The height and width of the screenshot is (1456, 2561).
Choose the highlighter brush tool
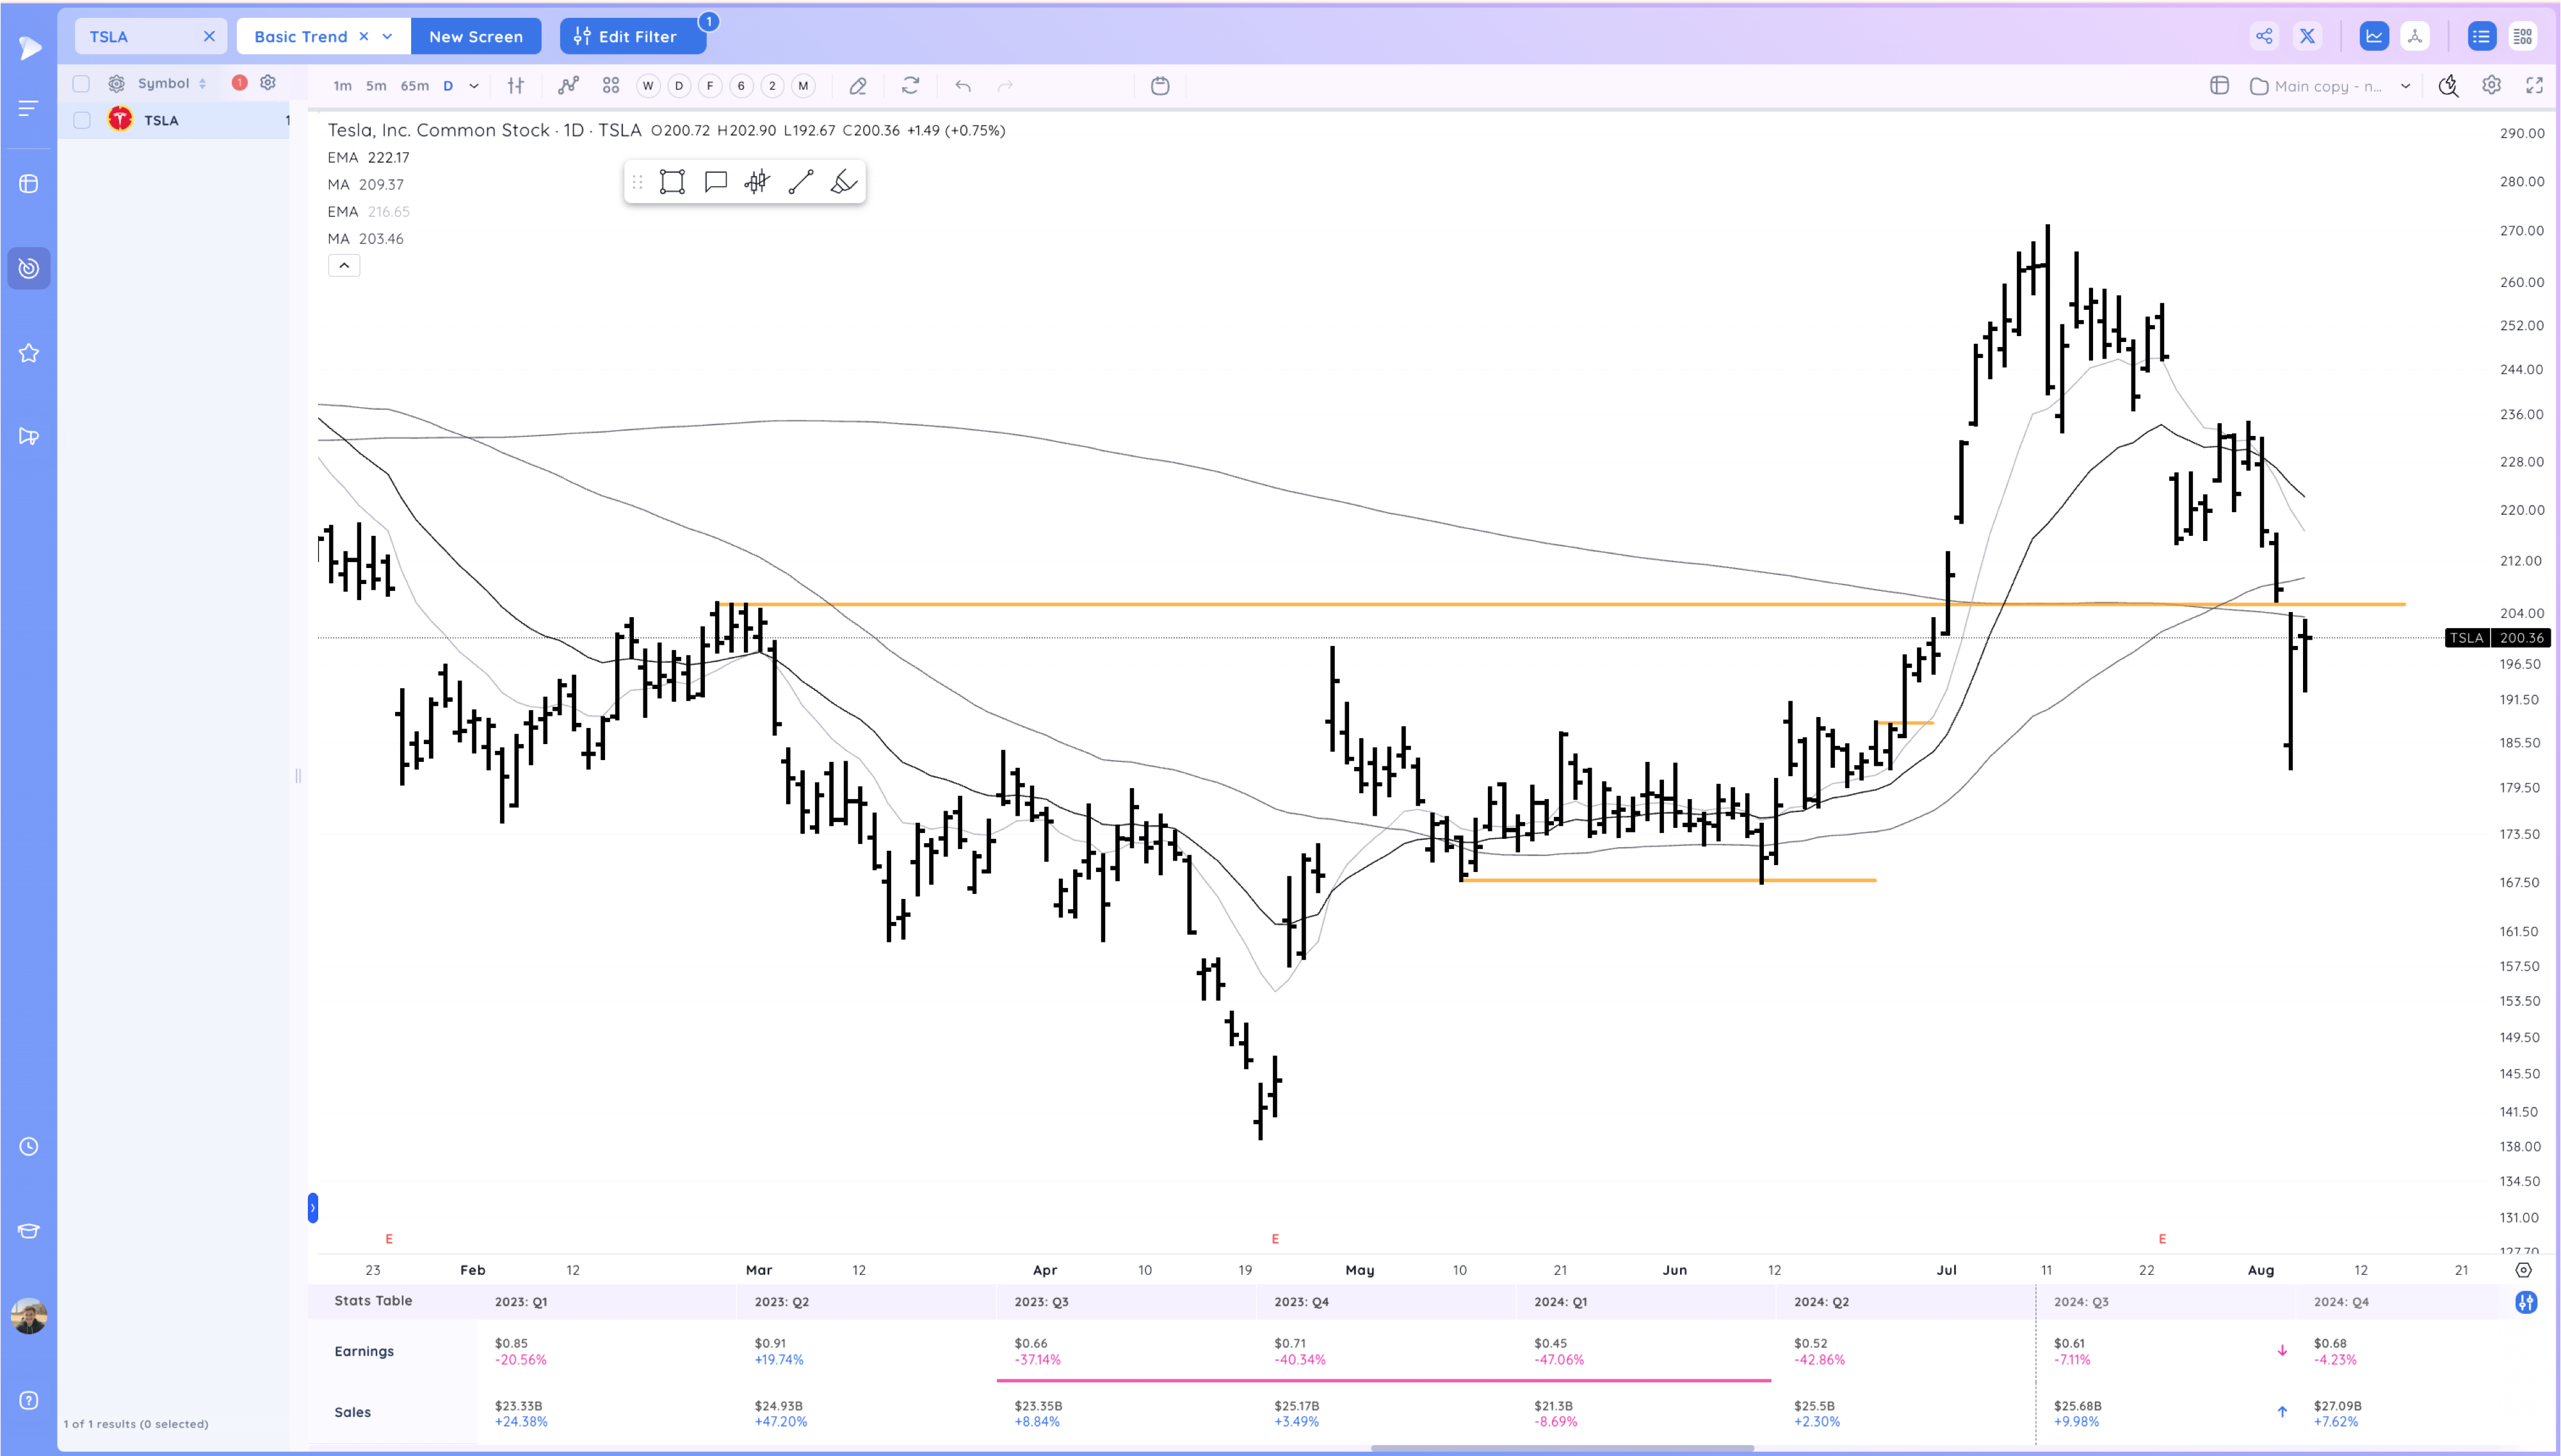844,182
